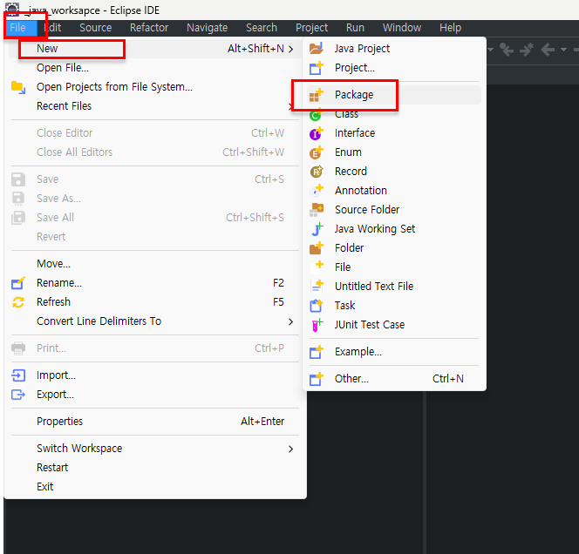Click the Project... wizard icon
The image size is (579, 554).
click(316, 68)
